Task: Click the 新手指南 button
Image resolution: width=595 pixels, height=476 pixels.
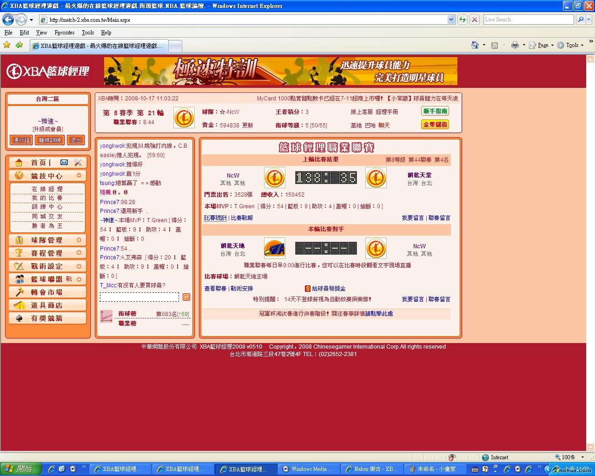Action: pos(435,111)
